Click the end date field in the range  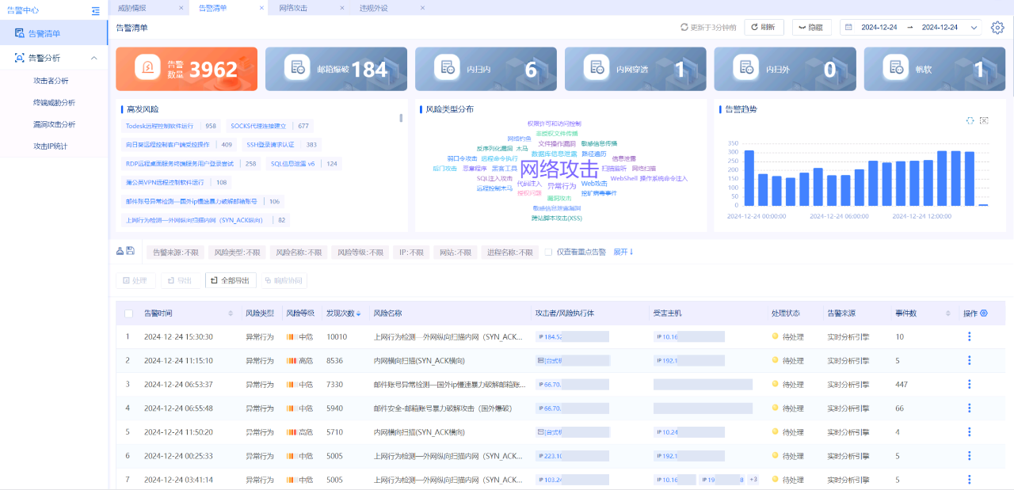tap(940, 28)
